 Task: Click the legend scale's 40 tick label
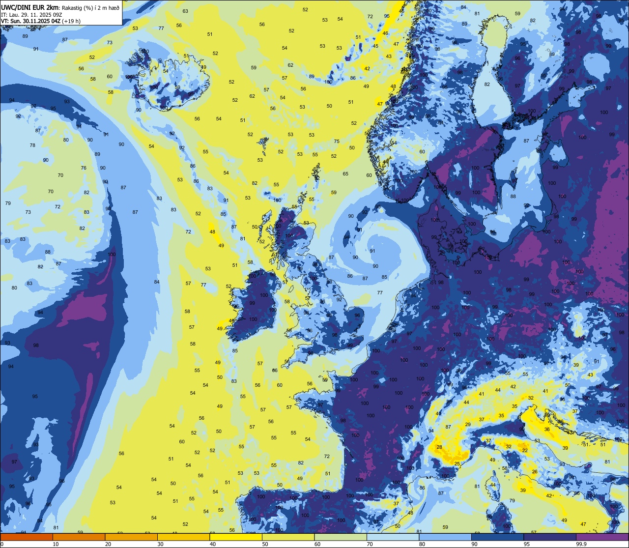(213, 544)
